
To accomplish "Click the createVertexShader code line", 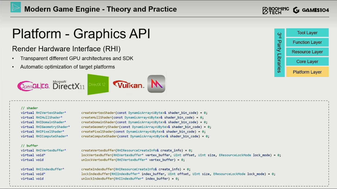I will [114, 113].
